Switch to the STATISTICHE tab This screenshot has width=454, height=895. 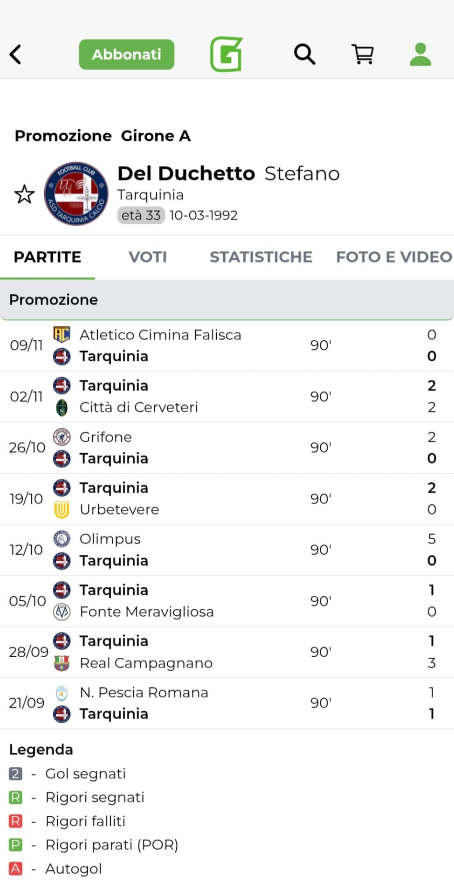(261, 257)
